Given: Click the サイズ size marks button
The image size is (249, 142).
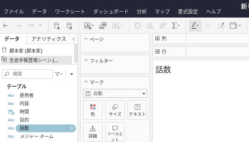Looking at the screenshot, I should 115,110.
